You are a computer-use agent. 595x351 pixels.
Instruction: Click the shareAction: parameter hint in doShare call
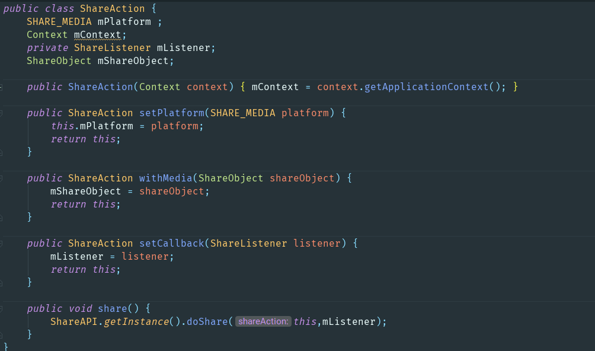click(263, 321)
